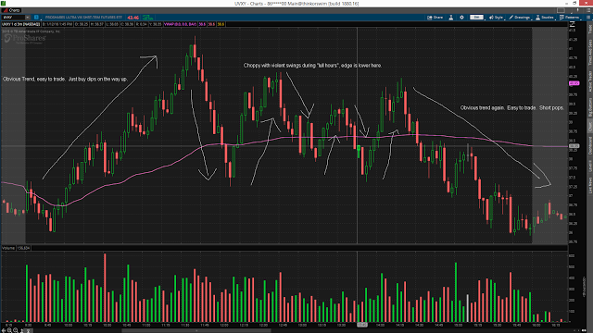Image resolution: width=593 pixels, height=333 pixels.
Task: Click the UVXY symbol input field
Action: coord(13,18)
